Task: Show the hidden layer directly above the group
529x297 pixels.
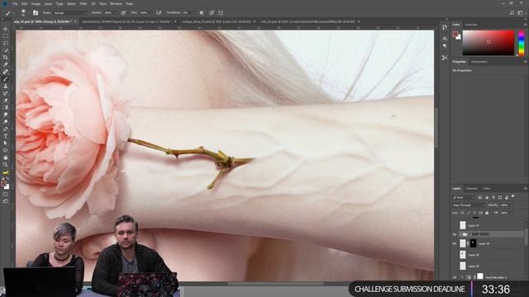Action: (455, 225)
